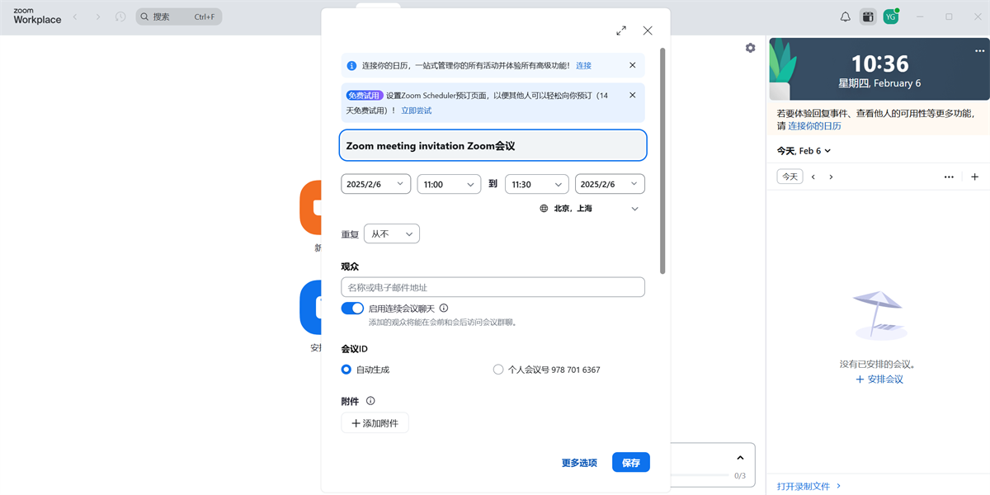Open the 今天, Feb 6 date picker
Image resolution: width=990 pixels, height=495 pixels.
804,151
